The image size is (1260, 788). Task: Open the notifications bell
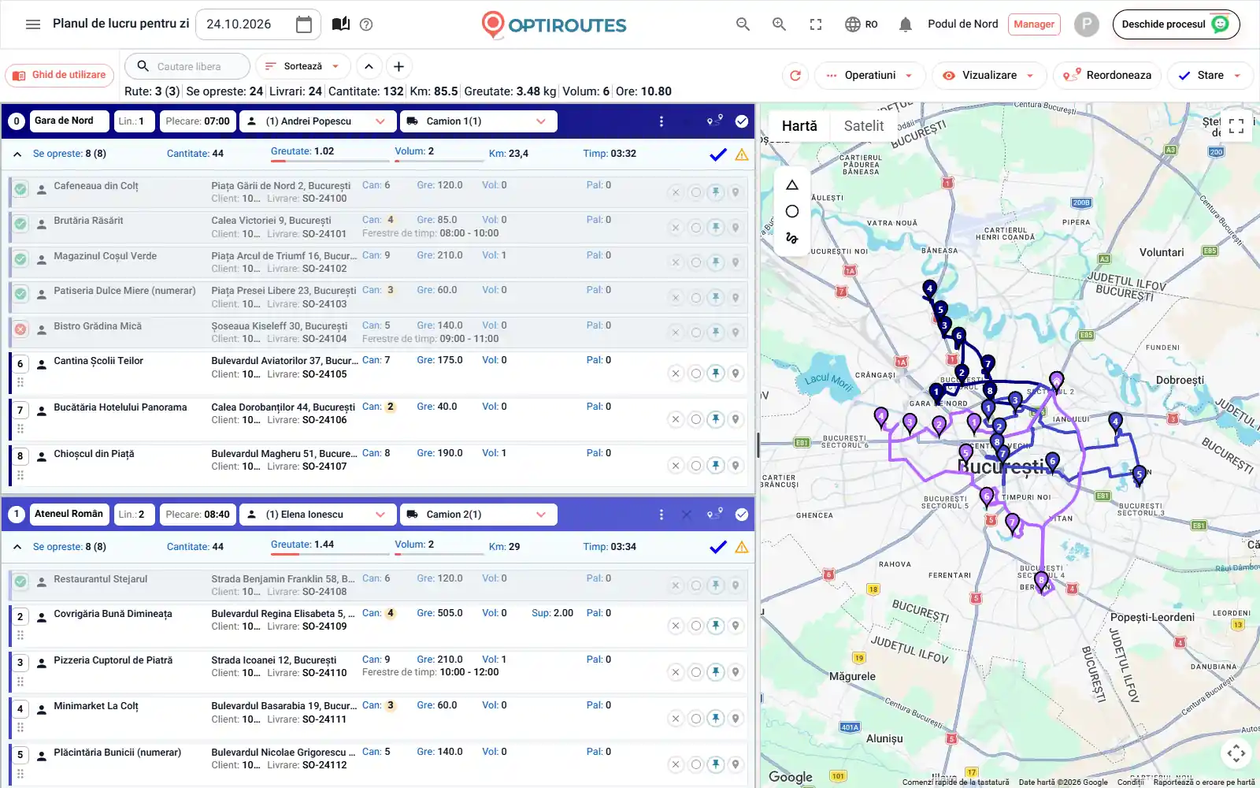[x=906, y=24]
